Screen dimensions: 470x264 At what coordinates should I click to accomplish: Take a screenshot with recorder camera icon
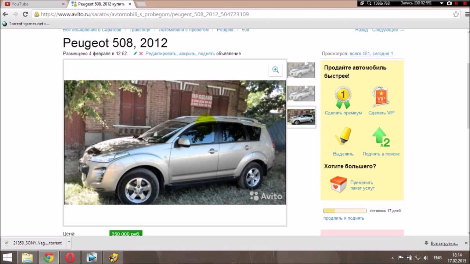pos(449,3)
